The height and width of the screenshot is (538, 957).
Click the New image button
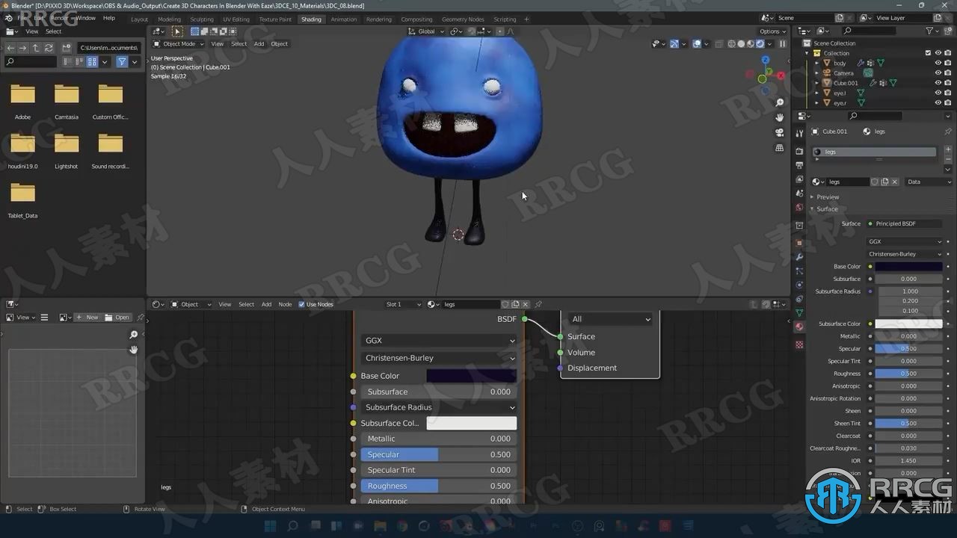click(87, 318)
